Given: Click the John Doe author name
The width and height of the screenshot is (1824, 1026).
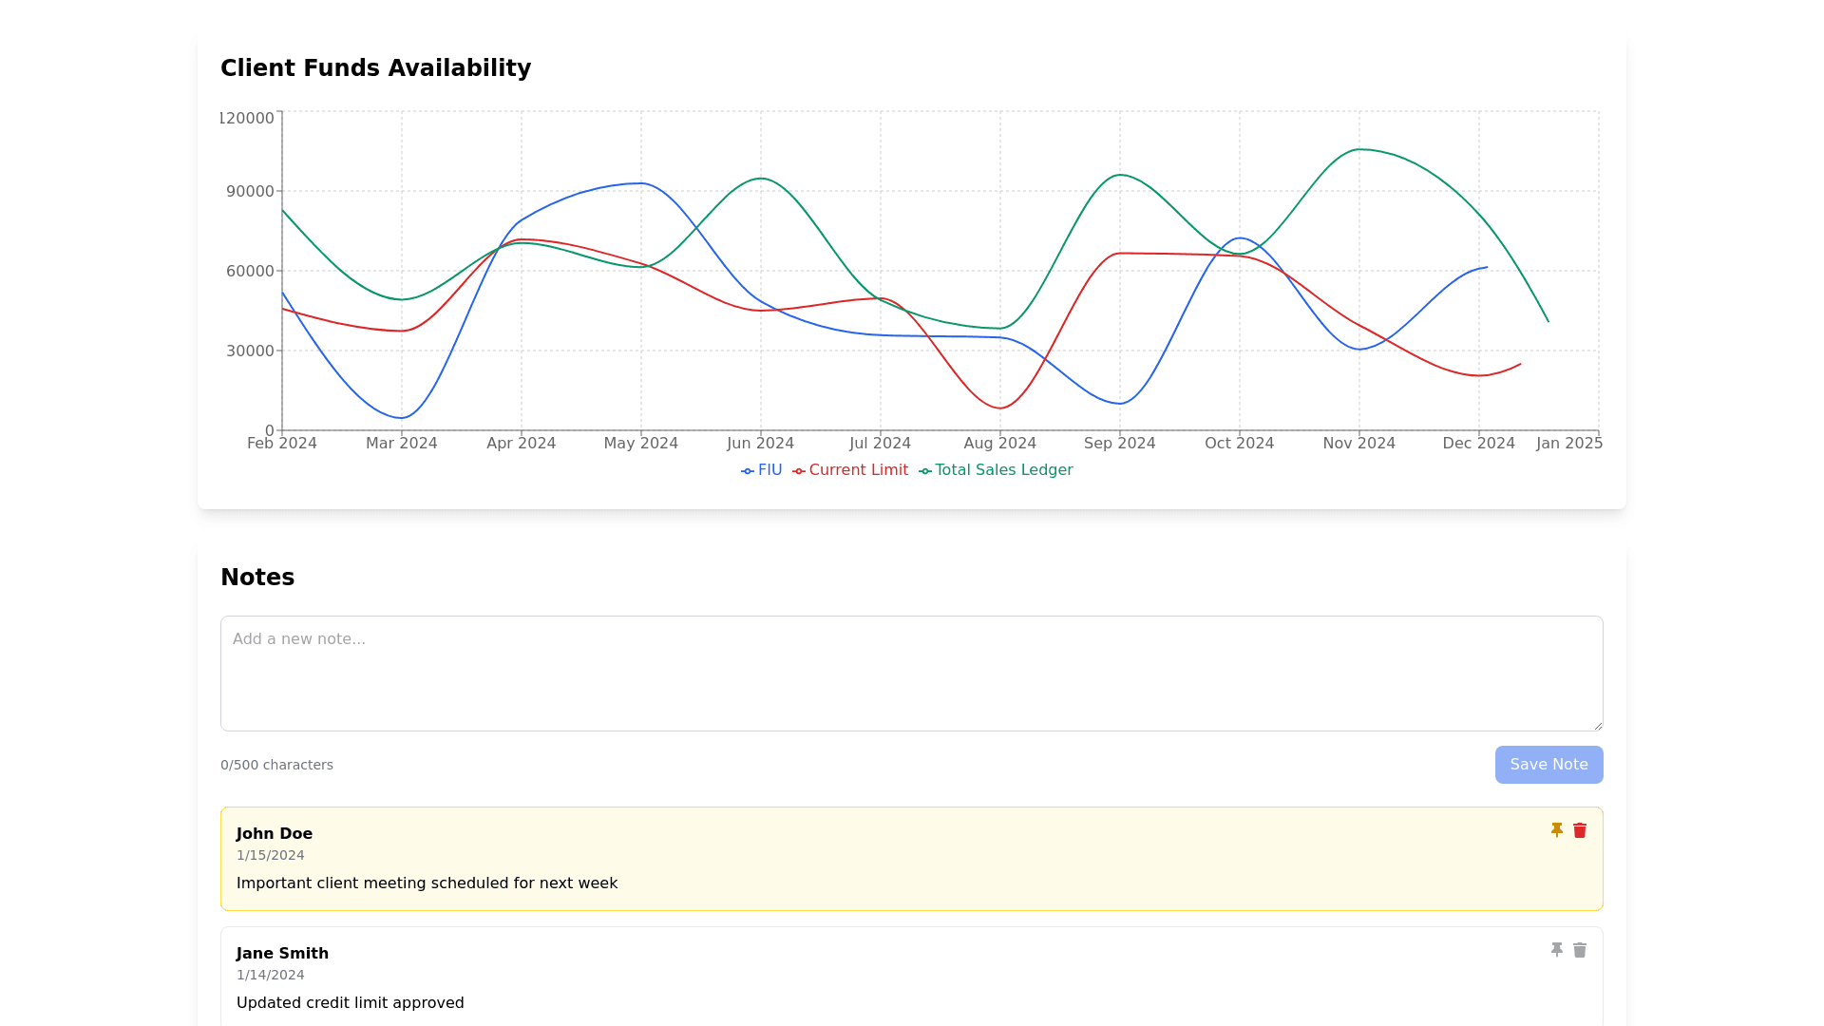Looking at the screenshot, I should pos(274,834).
